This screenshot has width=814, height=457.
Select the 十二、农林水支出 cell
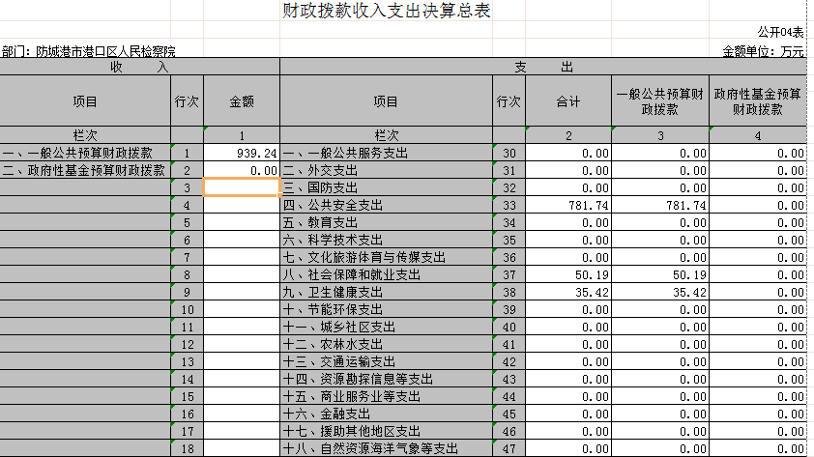(x=387, y=344)
